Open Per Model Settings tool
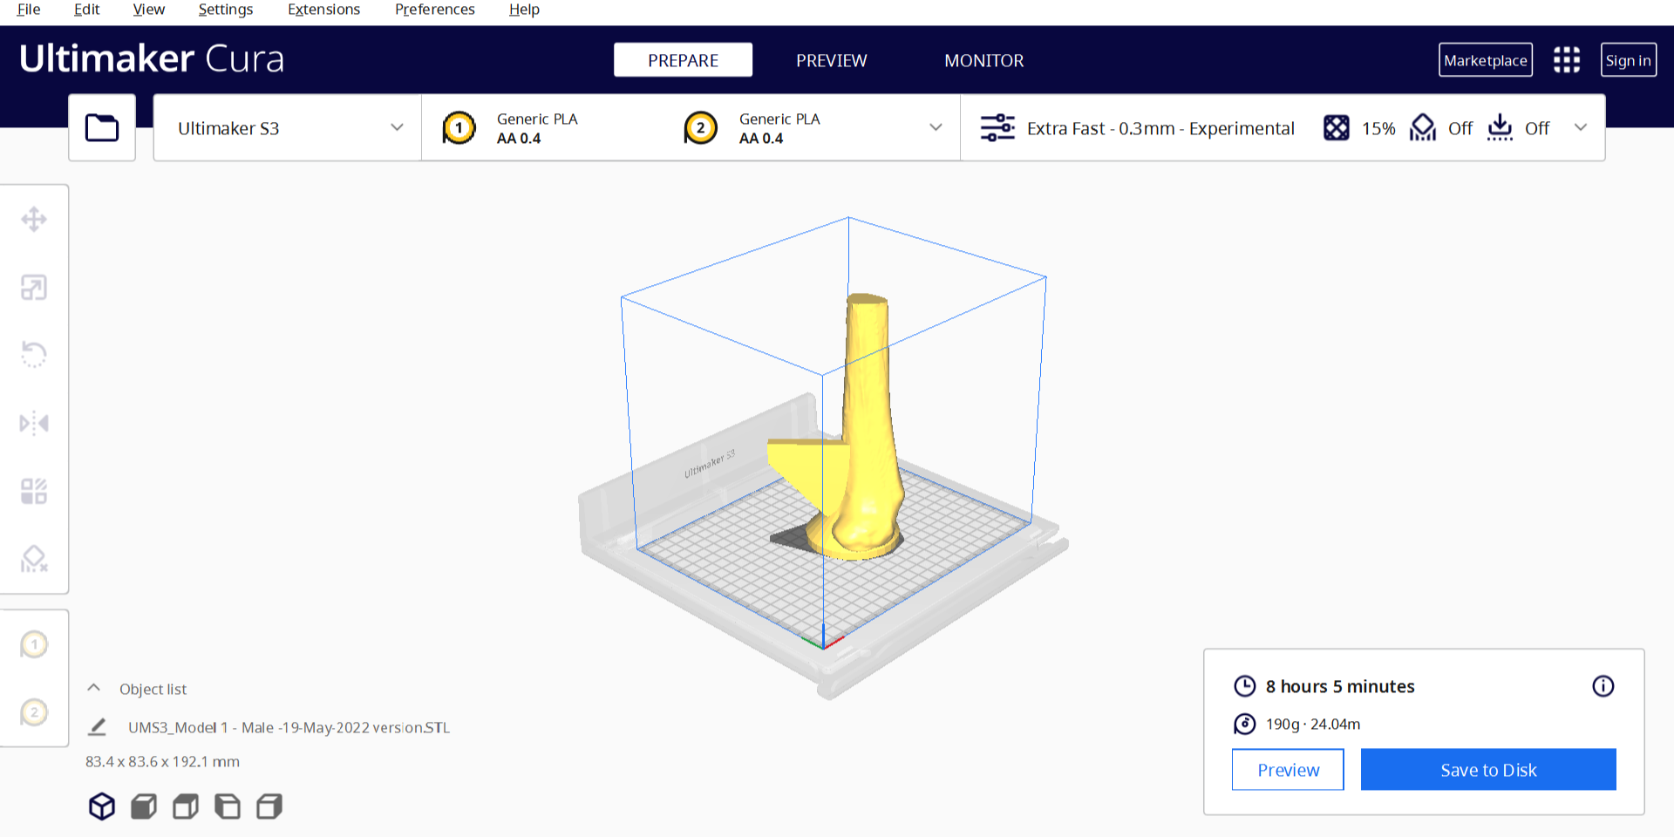Image resolution: width=1674 pixels, height=837 pixels. pos(34,491)
